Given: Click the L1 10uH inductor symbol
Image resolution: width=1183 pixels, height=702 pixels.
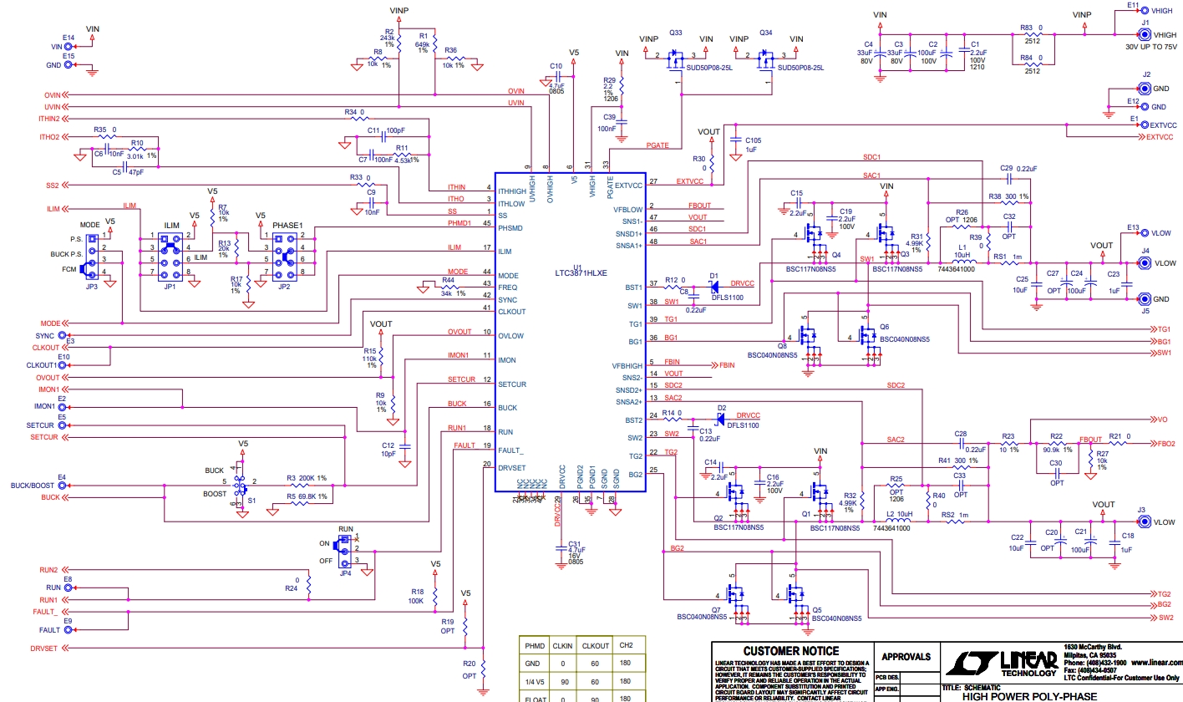Looking at the screenshot, I should [963, 257].
